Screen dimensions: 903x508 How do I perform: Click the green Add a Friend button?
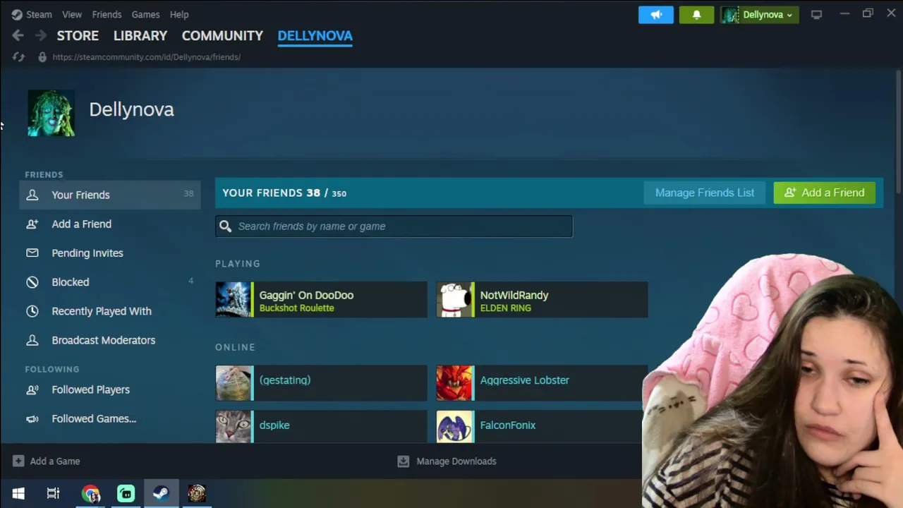tap(824, 193)
